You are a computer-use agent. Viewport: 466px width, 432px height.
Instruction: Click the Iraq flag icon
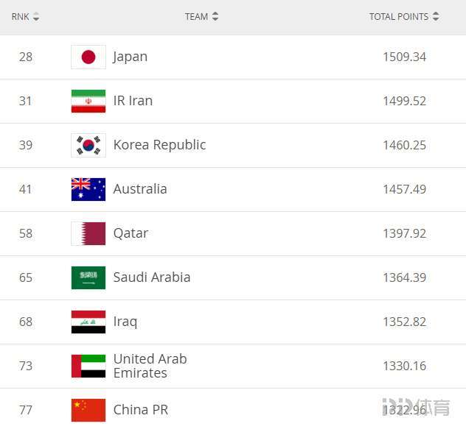point(88,322)
